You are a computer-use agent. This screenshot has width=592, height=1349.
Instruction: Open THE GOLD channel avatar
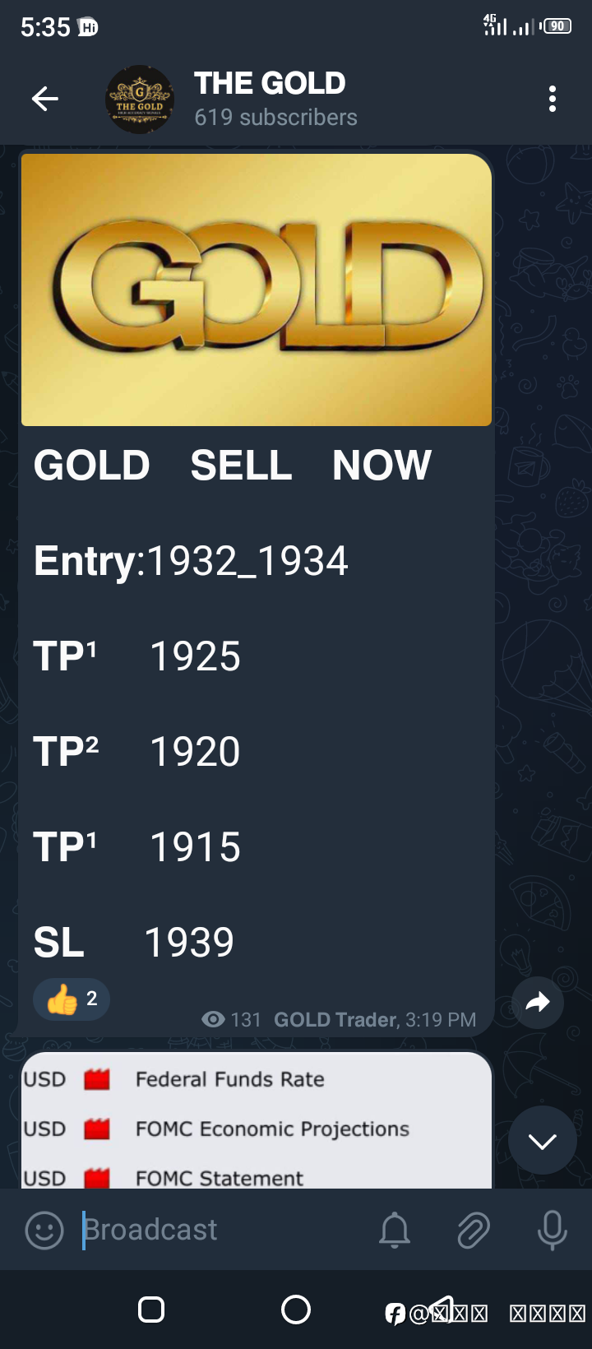[x=140, y=100]
